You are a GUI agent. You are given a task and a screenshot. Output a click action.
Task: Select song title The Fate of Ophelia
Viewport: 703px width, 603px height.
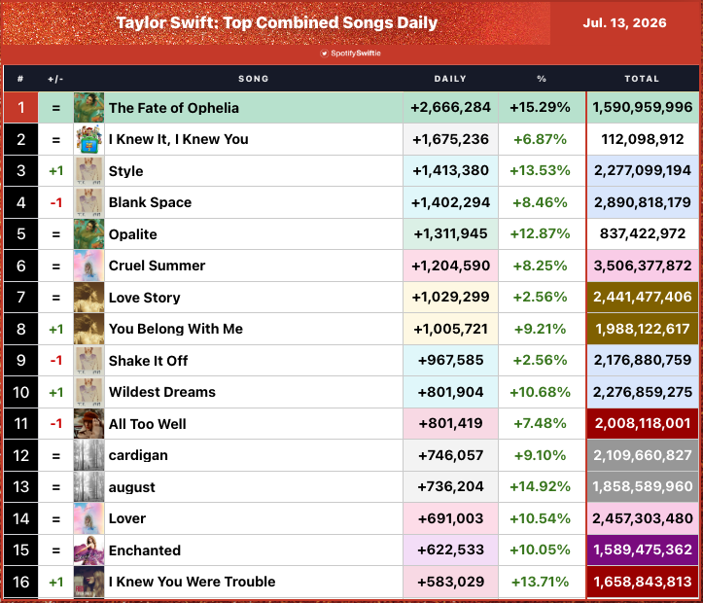pos(173,108)
